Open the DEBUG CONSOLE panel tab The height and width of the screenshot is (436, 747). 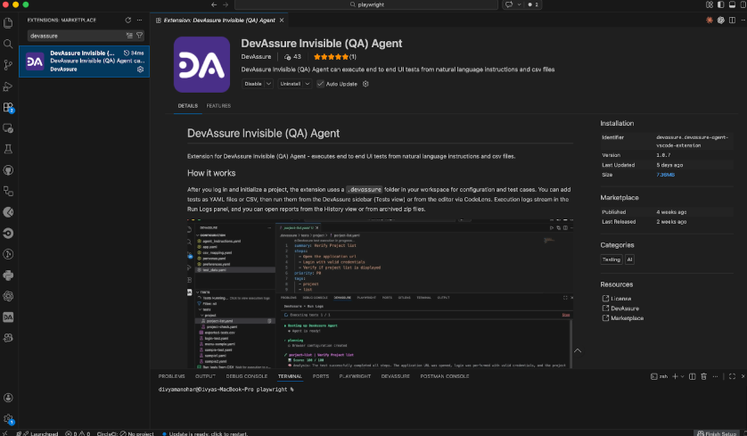[x=247, y=376]
